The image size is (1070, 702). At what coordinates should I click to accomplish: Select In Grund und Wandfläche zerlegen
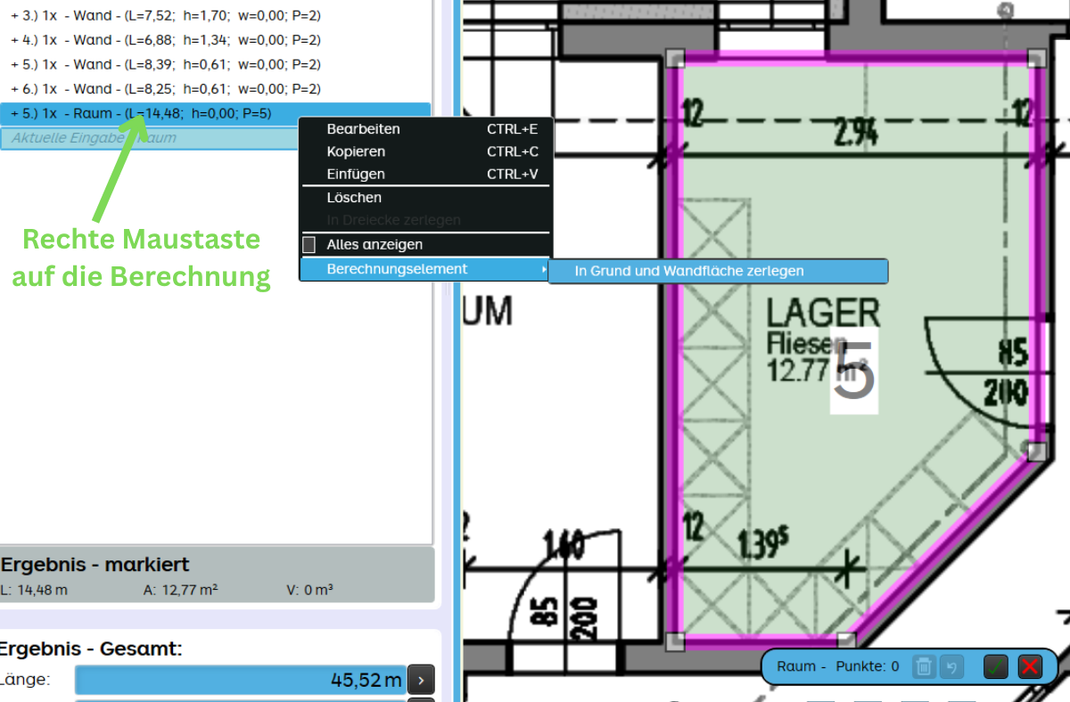point(689,271)
